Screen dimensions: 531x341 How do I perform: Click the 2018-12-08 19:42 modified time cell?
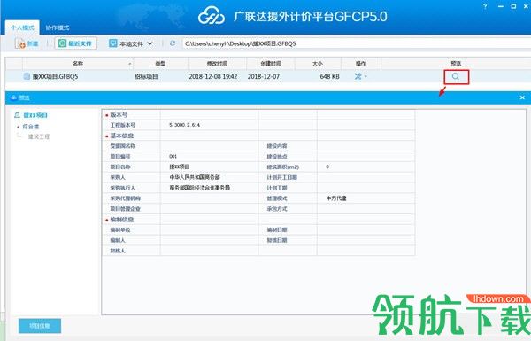coord(213,76)
